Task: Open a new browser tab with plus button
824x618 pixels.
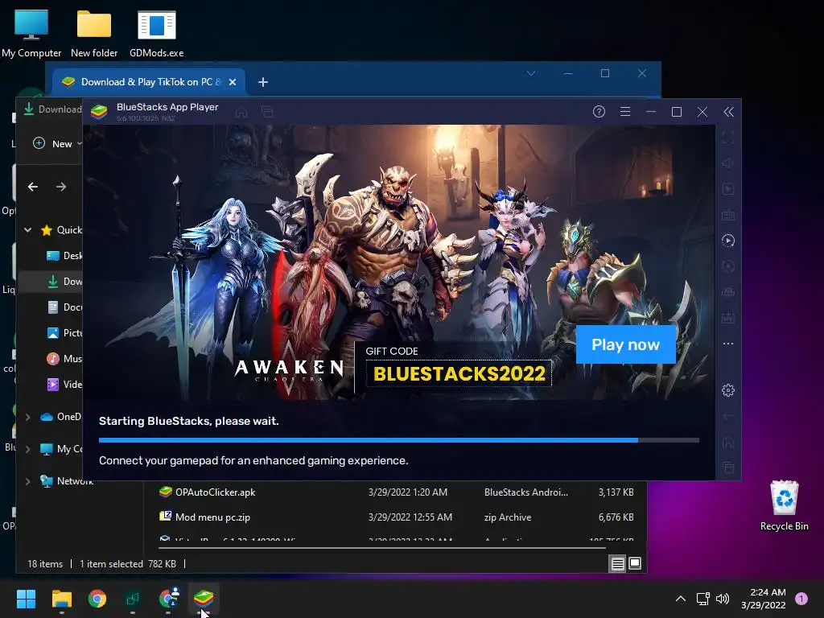Action: coord(263,82)
